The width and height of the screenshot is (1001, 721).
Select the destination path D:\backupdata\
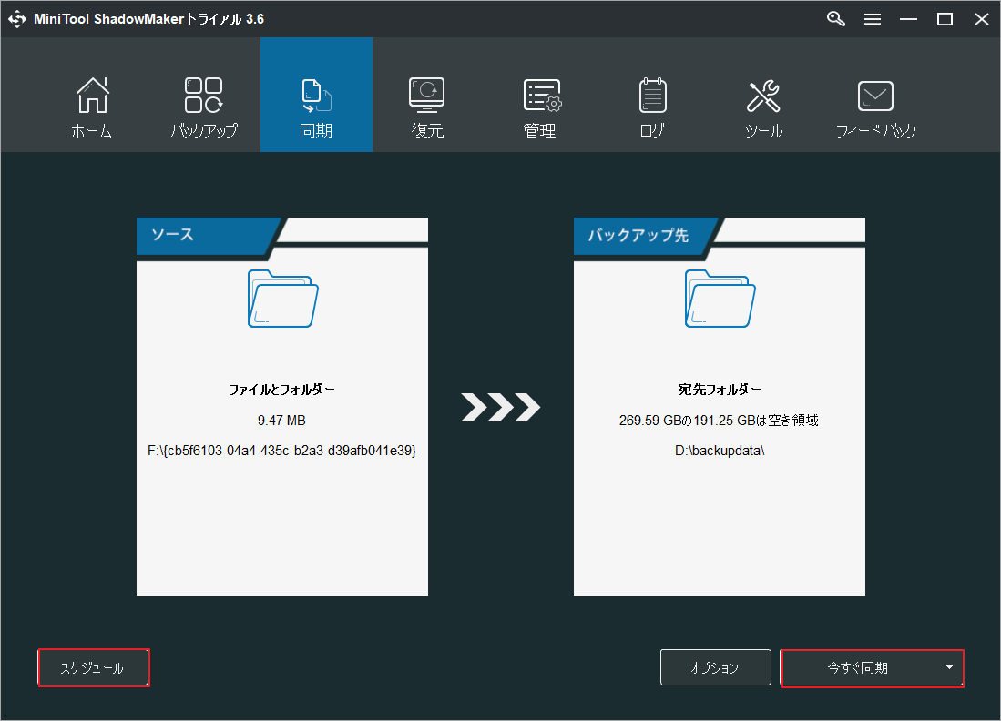(720, 451)
